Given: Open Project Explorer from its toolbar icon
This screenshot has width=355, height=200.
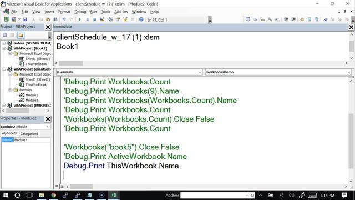Looking at the screenshot, I should point(110,19).
